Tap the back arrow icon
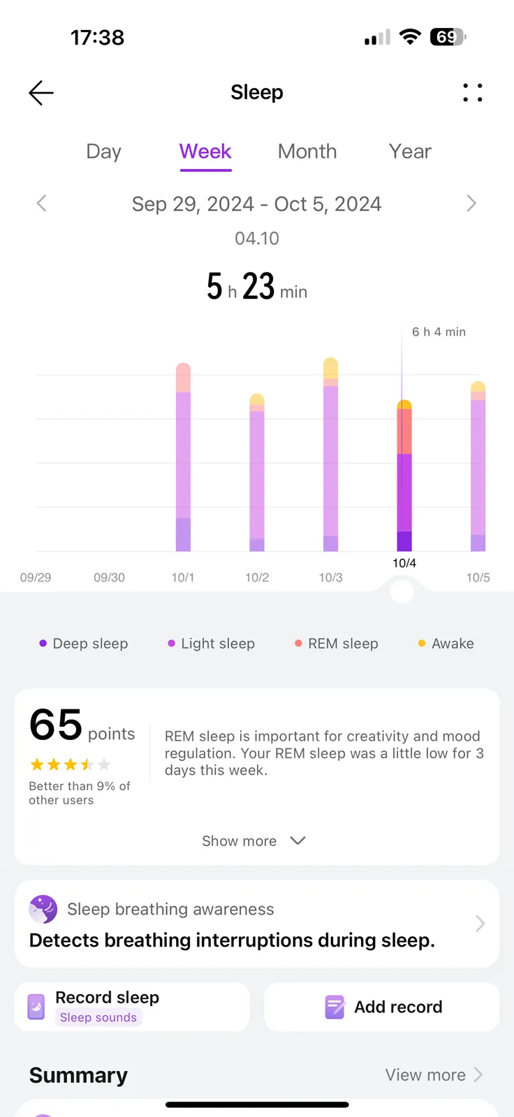This screenshot has height=1117, width=514. 41,93
